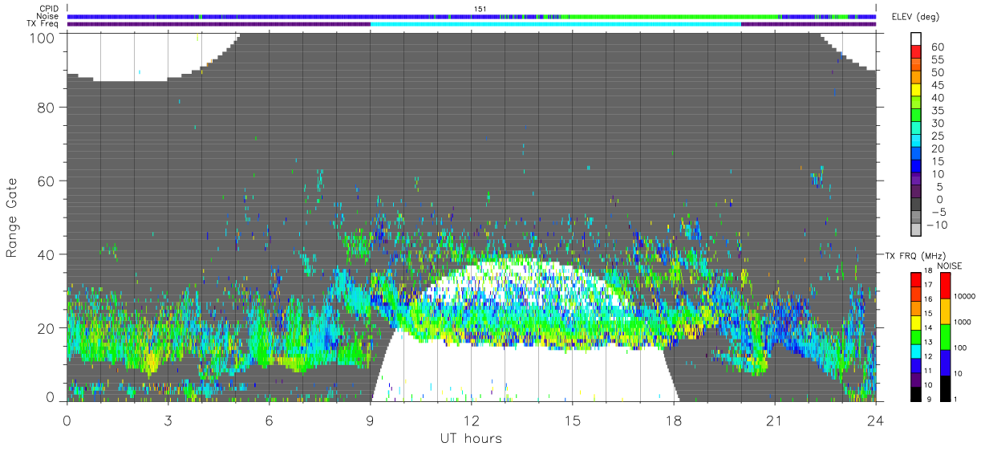The height and width of the screenshot is (455, 985).
Task: Click the UT hours axis title
Action: click(x=471, y=439)
